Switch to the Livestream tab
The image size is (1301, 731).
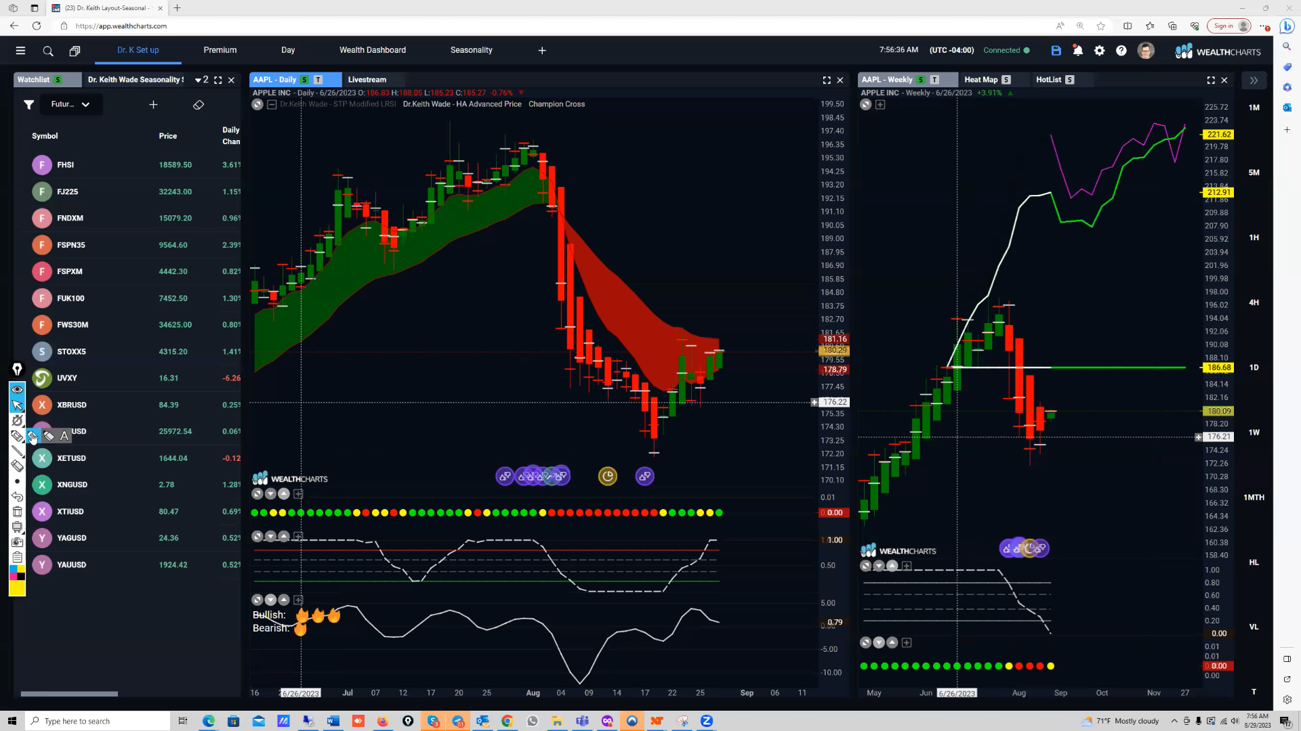point(367,80)
